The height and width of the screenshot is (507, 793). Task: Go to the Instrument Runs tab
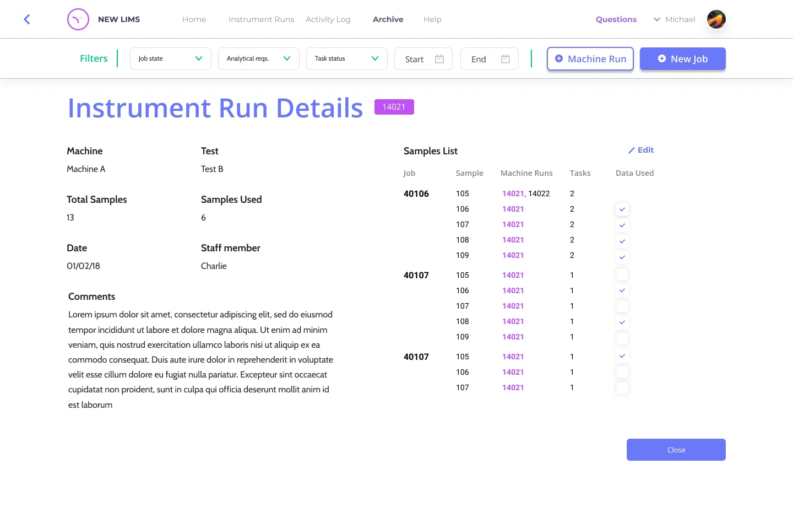pyautogui.click(x=261, y=19)
